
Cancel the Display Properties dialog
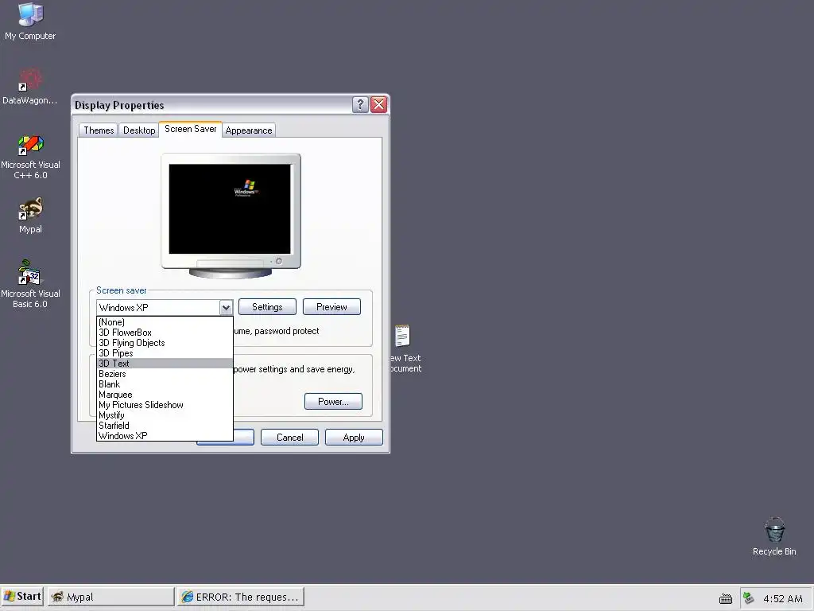tap(289, 438)
